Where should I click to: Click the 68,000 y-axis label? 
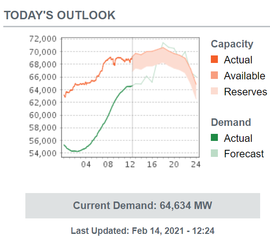(x=43, y=64)
